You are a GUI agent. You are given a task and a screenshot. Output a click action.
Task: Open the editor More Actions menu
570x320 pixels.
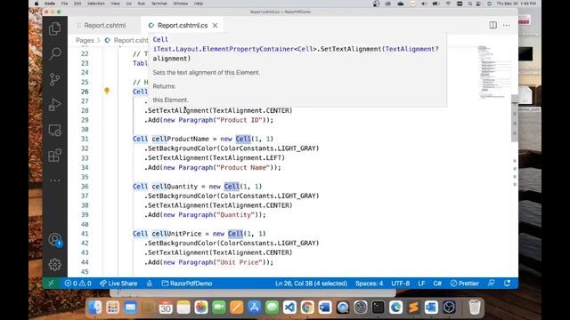[x=507, y=25]
